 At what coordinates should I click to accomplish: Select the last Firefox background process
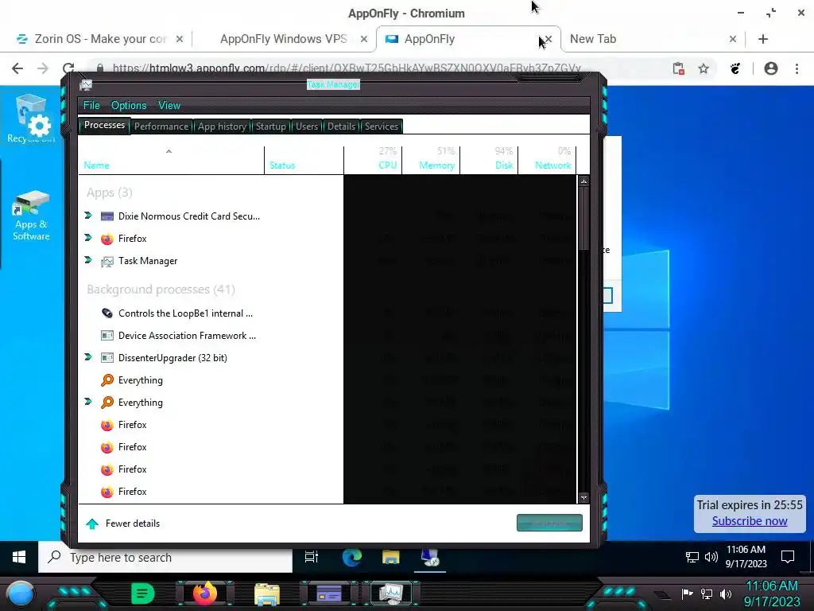click(x=133, y=492)
